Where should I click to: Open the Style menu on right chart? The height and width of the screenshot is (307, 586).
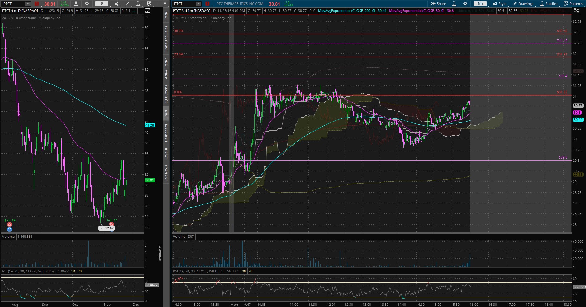pyautogui.click(x=499, y=4)
